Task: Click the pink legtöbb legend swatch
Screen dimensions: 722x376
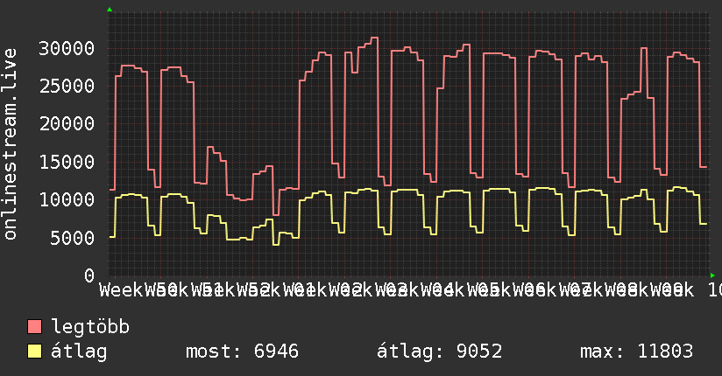Action: [34, 327]
